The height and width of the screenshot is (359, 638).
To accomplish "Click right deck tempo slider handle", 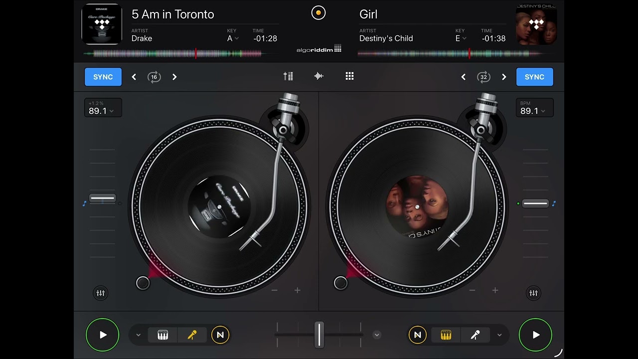I will click(535, 203).
